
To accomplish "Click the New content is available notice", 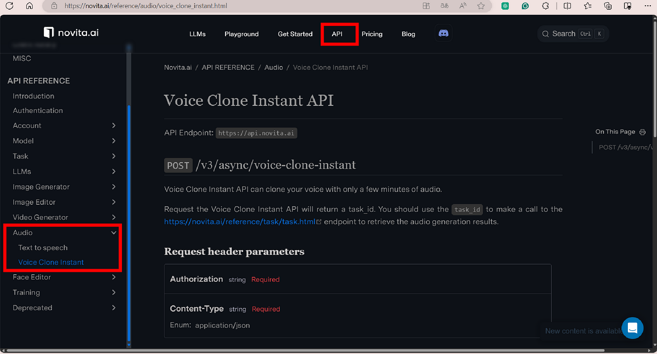I will pos(583,331).
